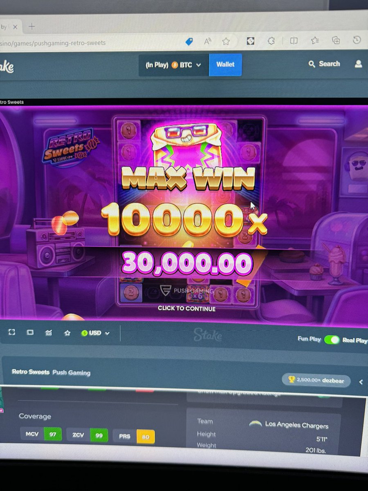
Task: Open a new browser tab
Action: click(x=31, y=27)
